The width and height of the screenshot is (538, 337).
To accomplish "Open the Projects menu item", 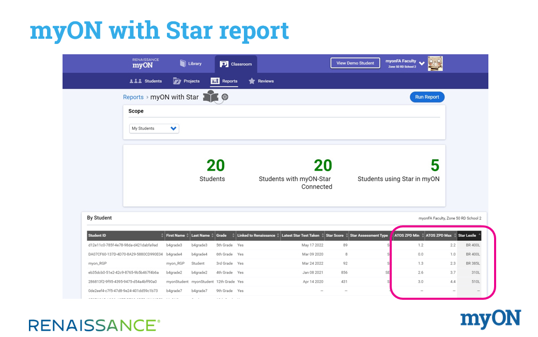I will pos(186,81).
